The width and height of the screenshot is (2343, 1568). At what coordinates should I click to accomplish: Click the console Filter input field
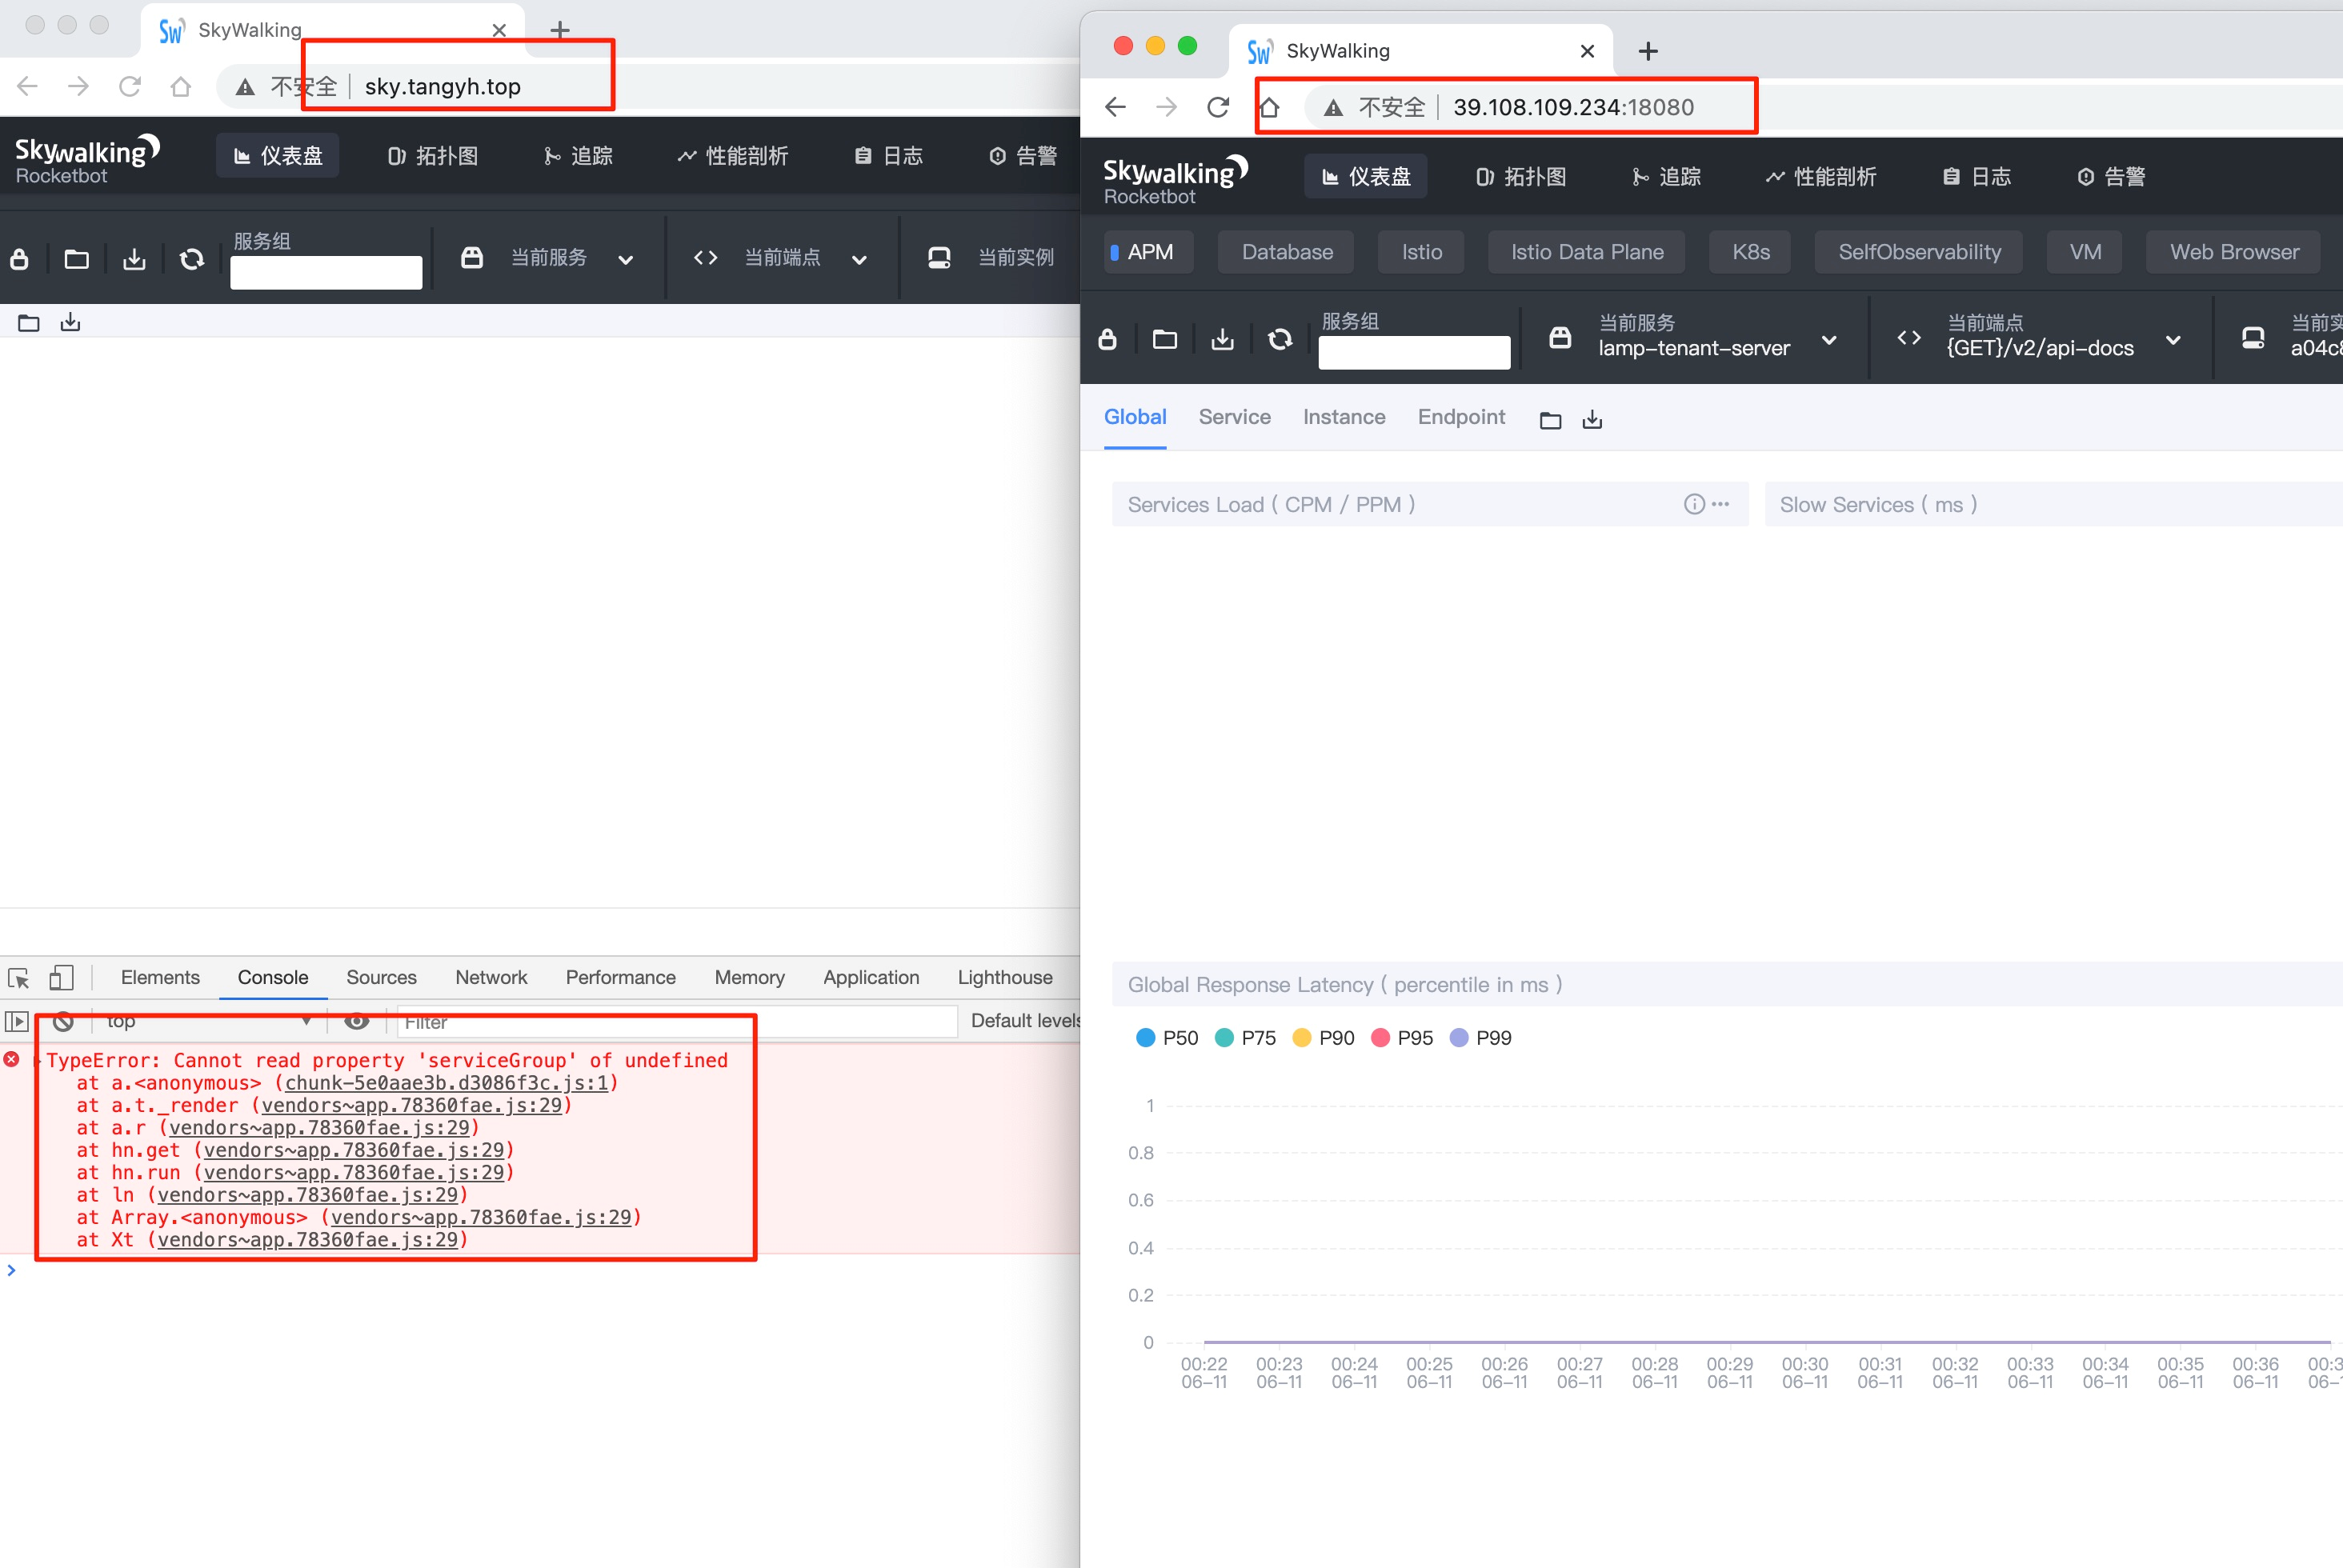(677, 1022)
